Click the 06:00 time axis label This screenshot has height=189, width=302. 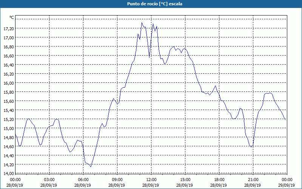pyautogui.click(x=83, y=180)
